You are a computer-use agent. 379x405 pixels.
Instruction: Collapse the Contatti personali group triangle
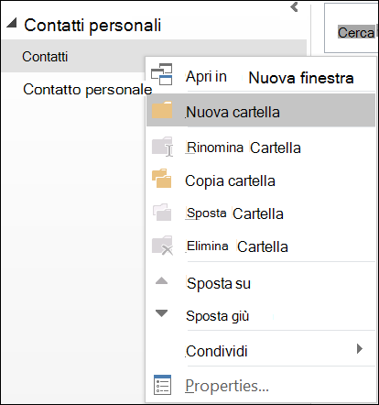click(x=12, y=23)
